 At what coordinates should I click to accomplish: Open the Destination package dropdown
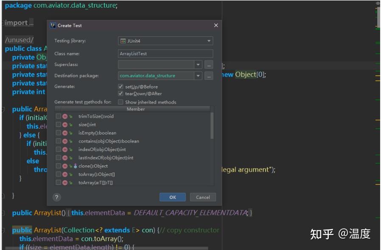tap(198, 75)
